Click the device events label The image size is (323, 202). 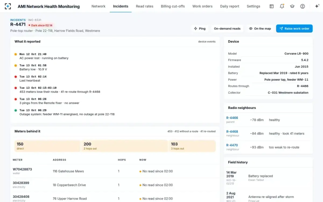pyautogui.click(x=207, y=42)
